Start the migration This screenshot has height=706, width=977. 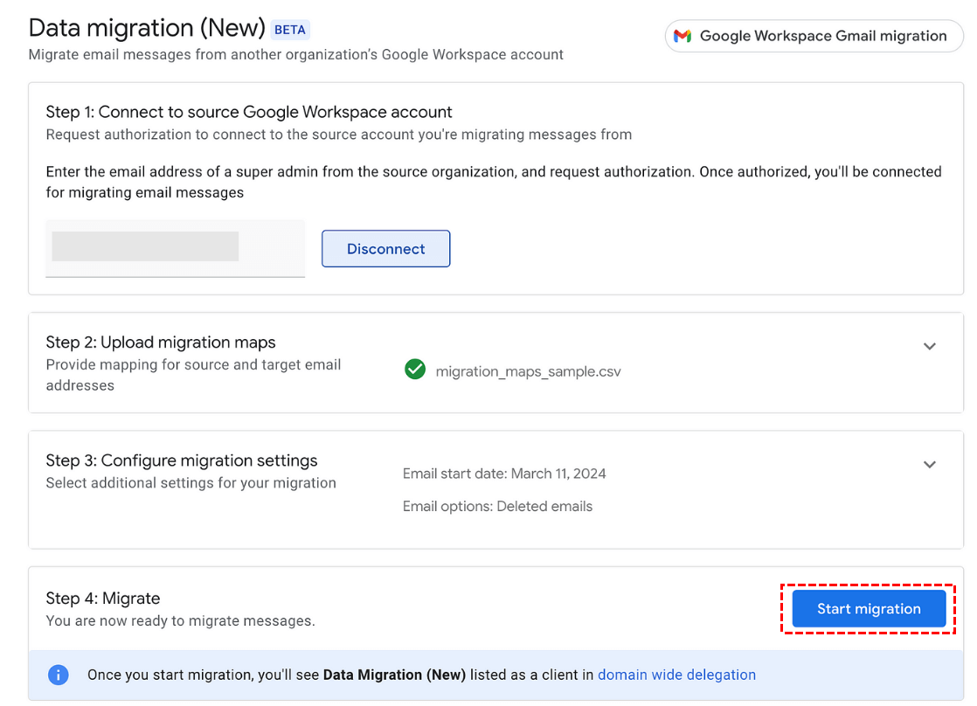pyautogui.click(x=869, y=609)
